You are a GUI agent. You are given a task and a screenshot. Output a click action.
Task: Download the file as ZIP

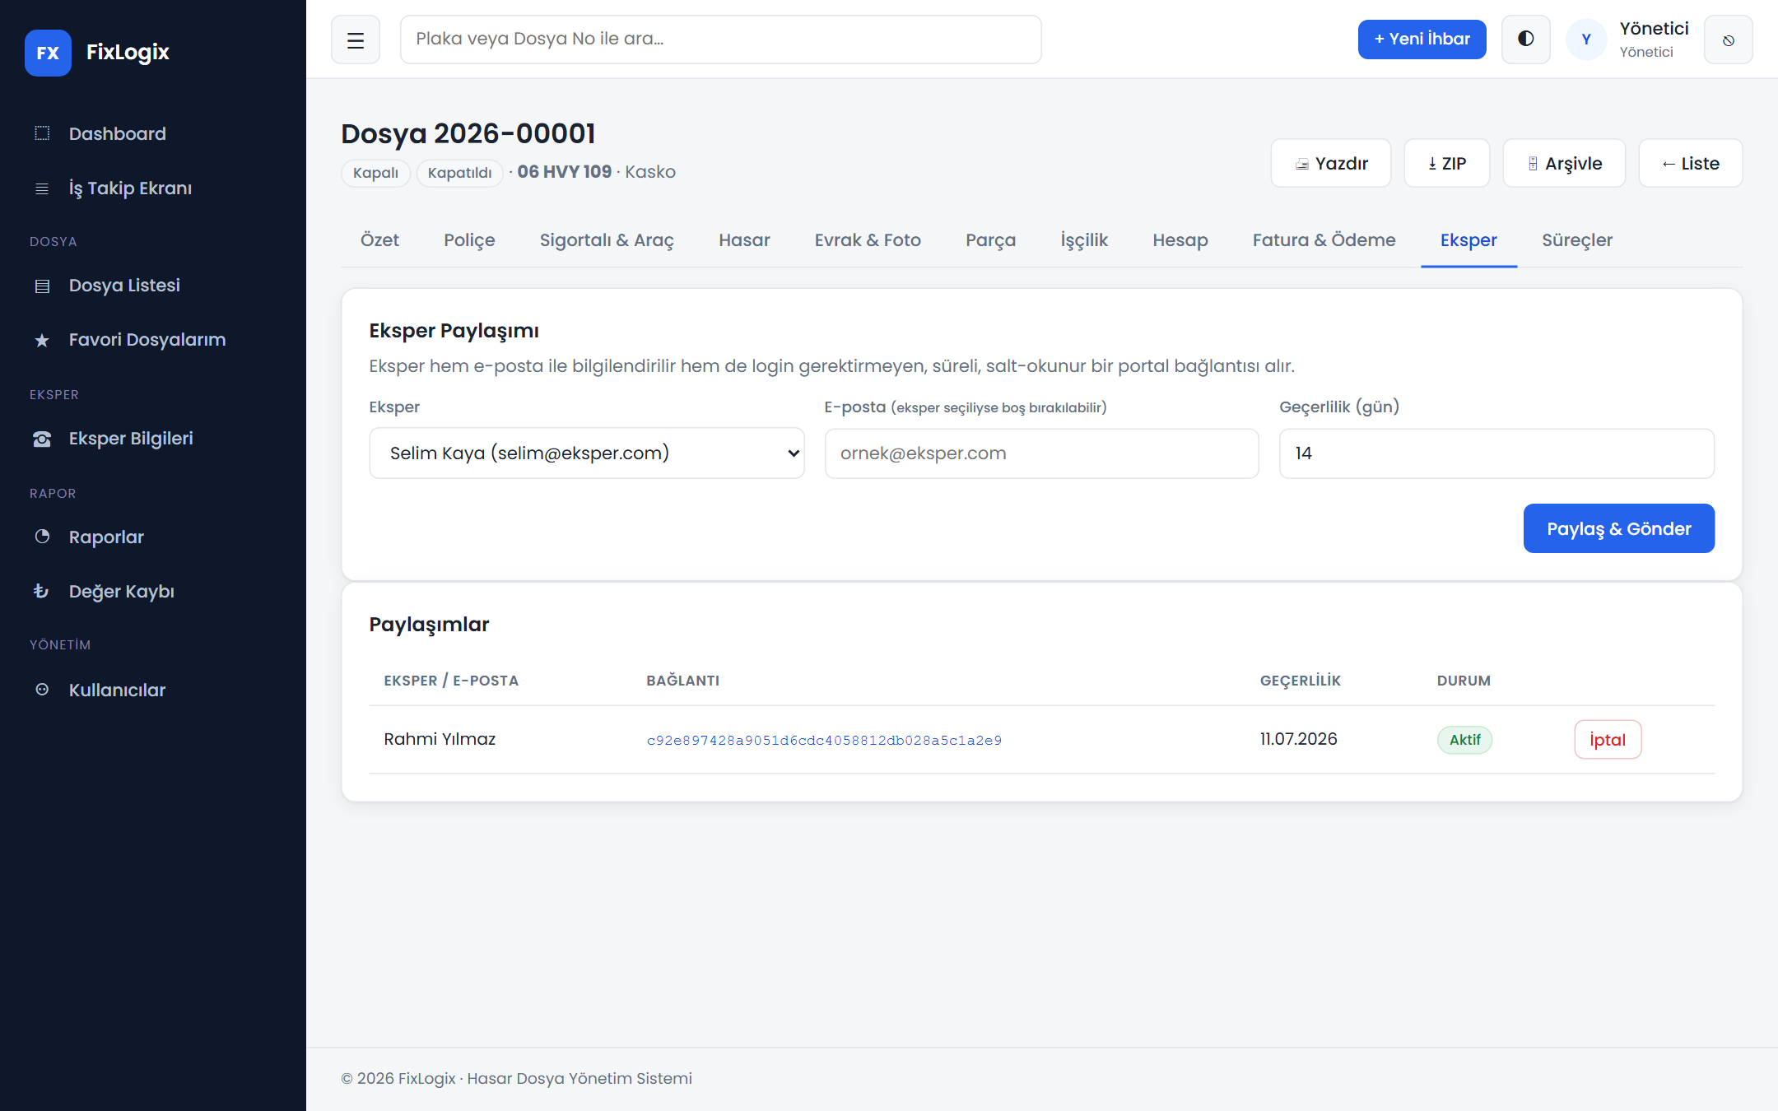tap(1446, 163)
